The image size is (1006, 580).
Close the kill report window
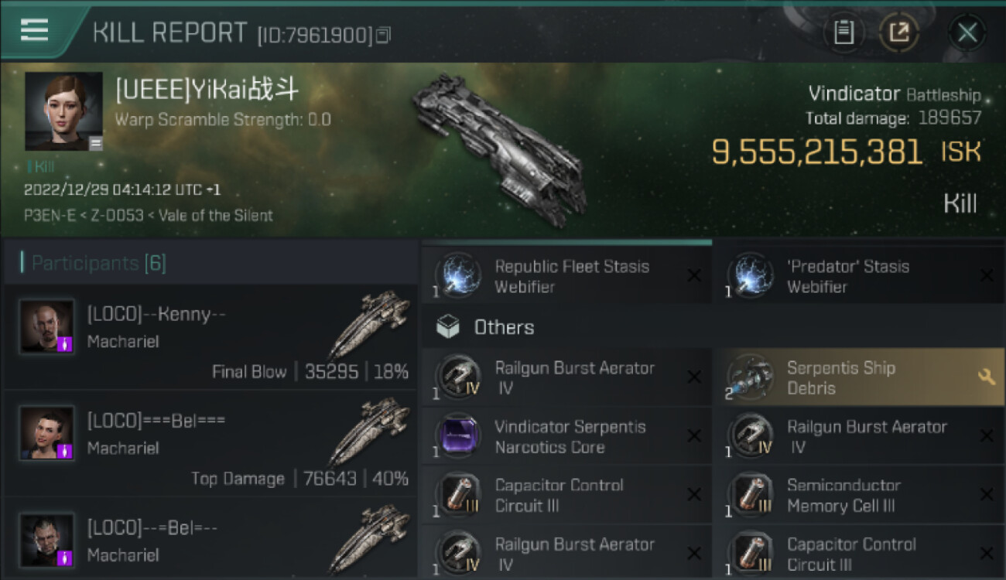[x=967, y=32]
